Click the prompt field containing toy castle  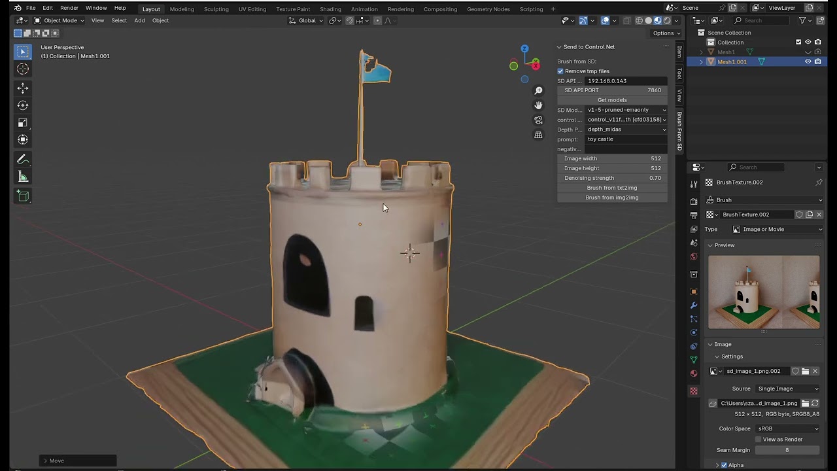626,139
